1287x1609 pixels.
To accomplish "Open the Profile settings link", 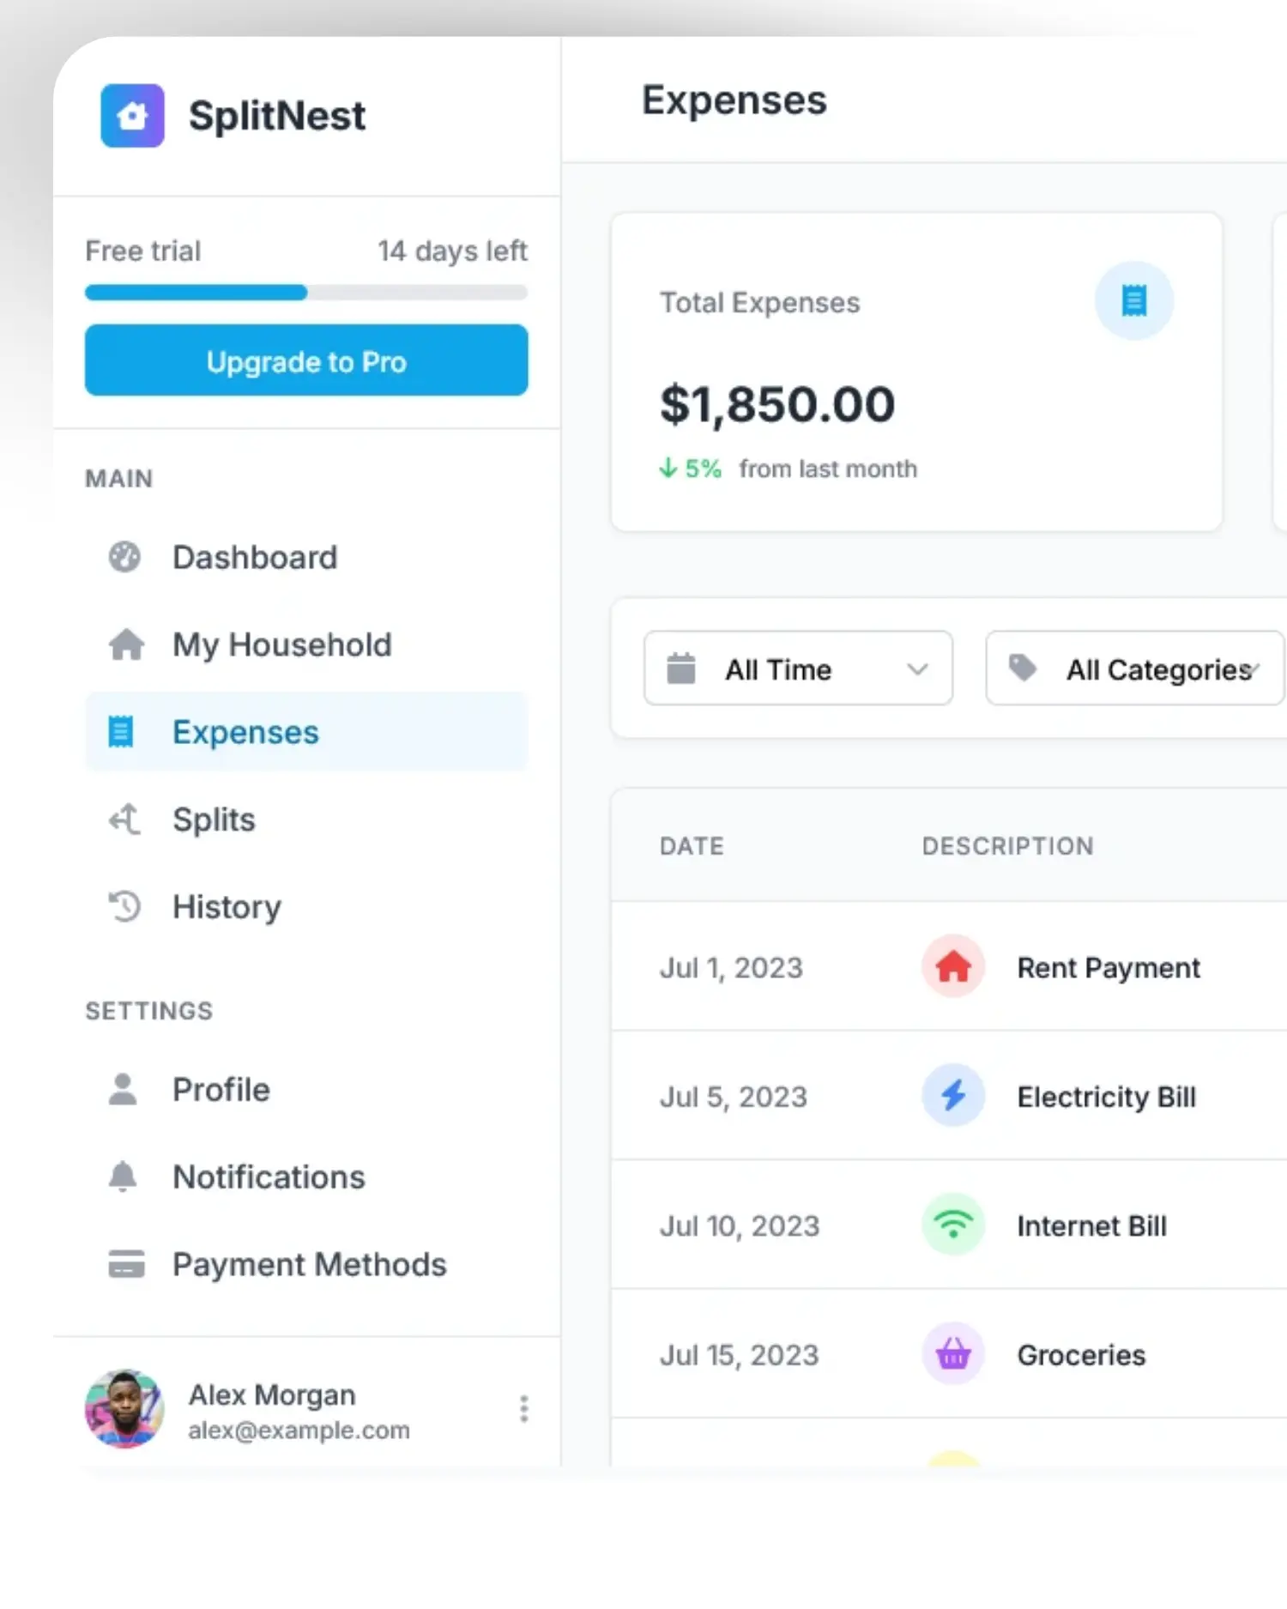I will point(221,1090).
